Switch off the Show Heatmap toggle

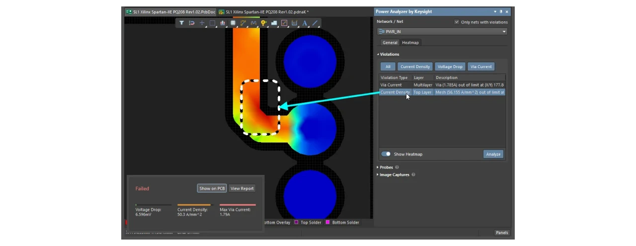coord(386,154)
